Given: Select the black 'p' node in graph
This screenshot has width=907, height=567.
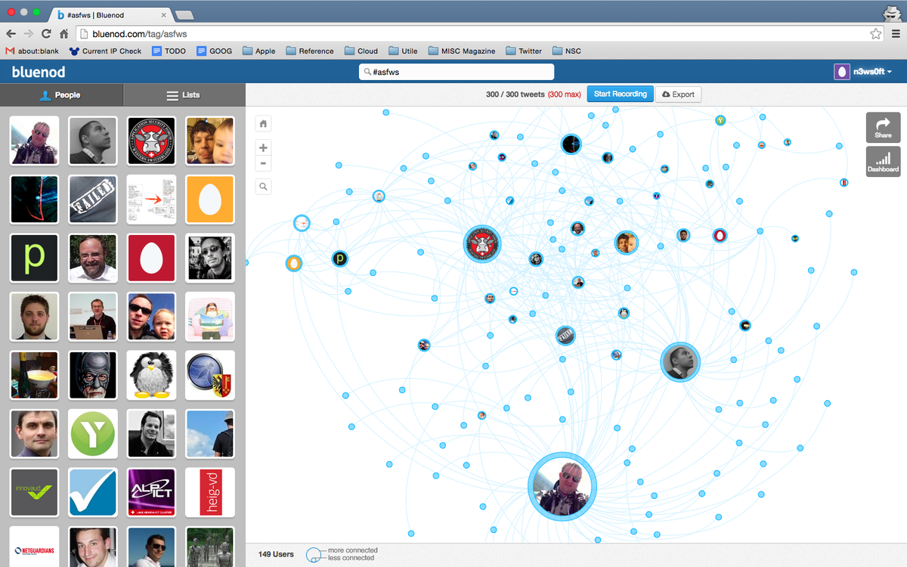Looking at the screenshot, I should click(x=340, y=259).
